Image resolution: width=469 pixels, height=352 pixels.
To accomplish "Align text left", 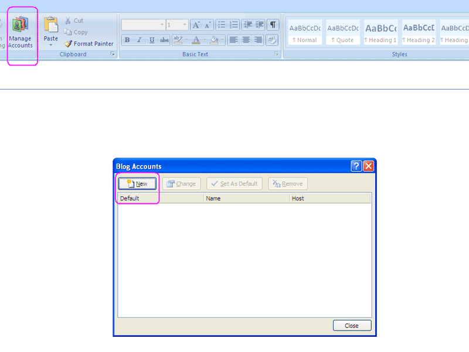I will [x=233, y=40].
